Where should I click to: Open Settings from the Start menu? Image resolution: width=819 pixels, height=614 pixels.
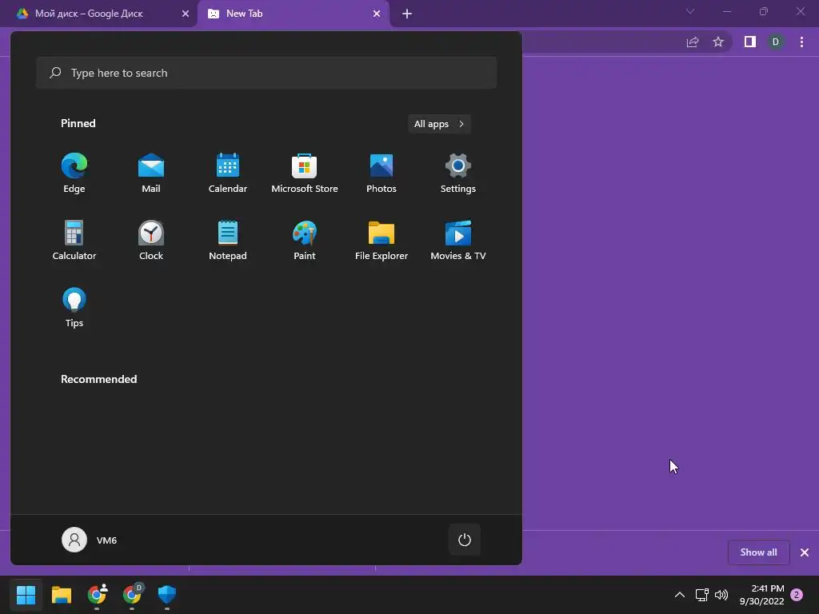tap(458, 173)
